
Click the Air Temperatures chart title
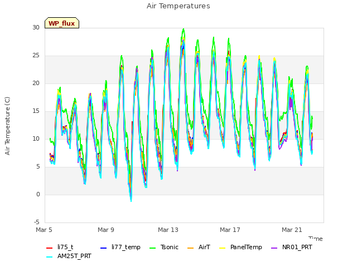pyautogui.click(x=178, y=6)
